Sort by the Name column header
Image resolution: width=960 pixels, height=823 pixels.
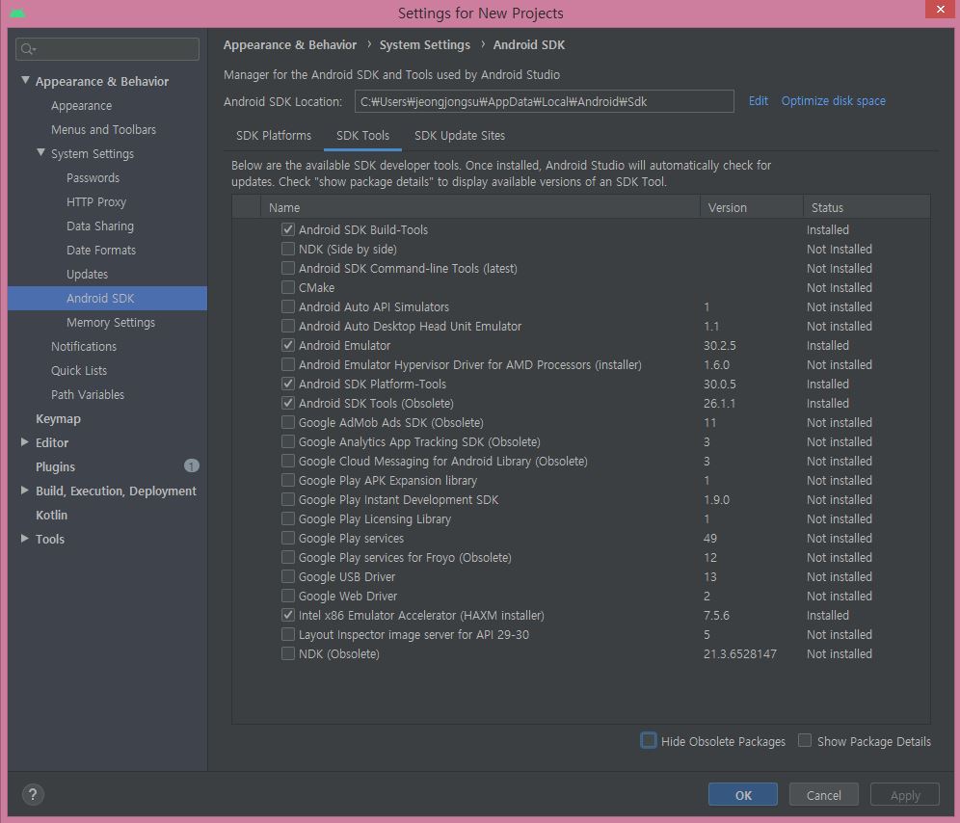pyautogui.click(x=480, y=207)
